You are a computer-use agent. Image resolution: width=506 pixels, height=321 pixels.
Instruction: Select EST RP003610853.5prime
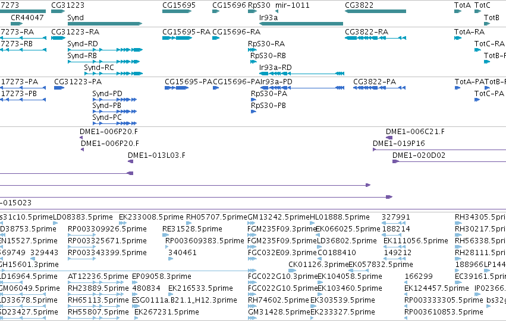[444, 313]
